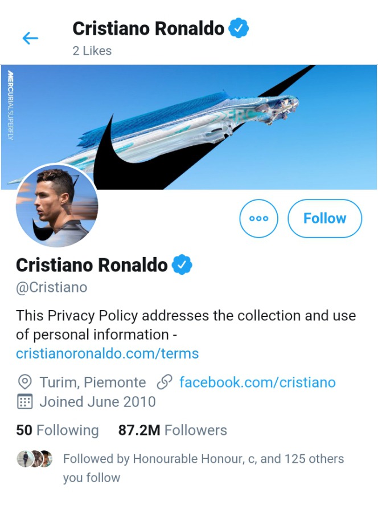Screen dimensions: 378x505
Task: Open the three-dots more options button
Action: coord(258,218)
